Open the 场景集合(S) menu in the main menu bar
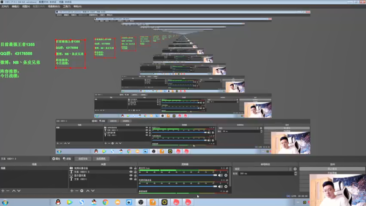This screenshot has height=206, width=366. coord(54,6)
